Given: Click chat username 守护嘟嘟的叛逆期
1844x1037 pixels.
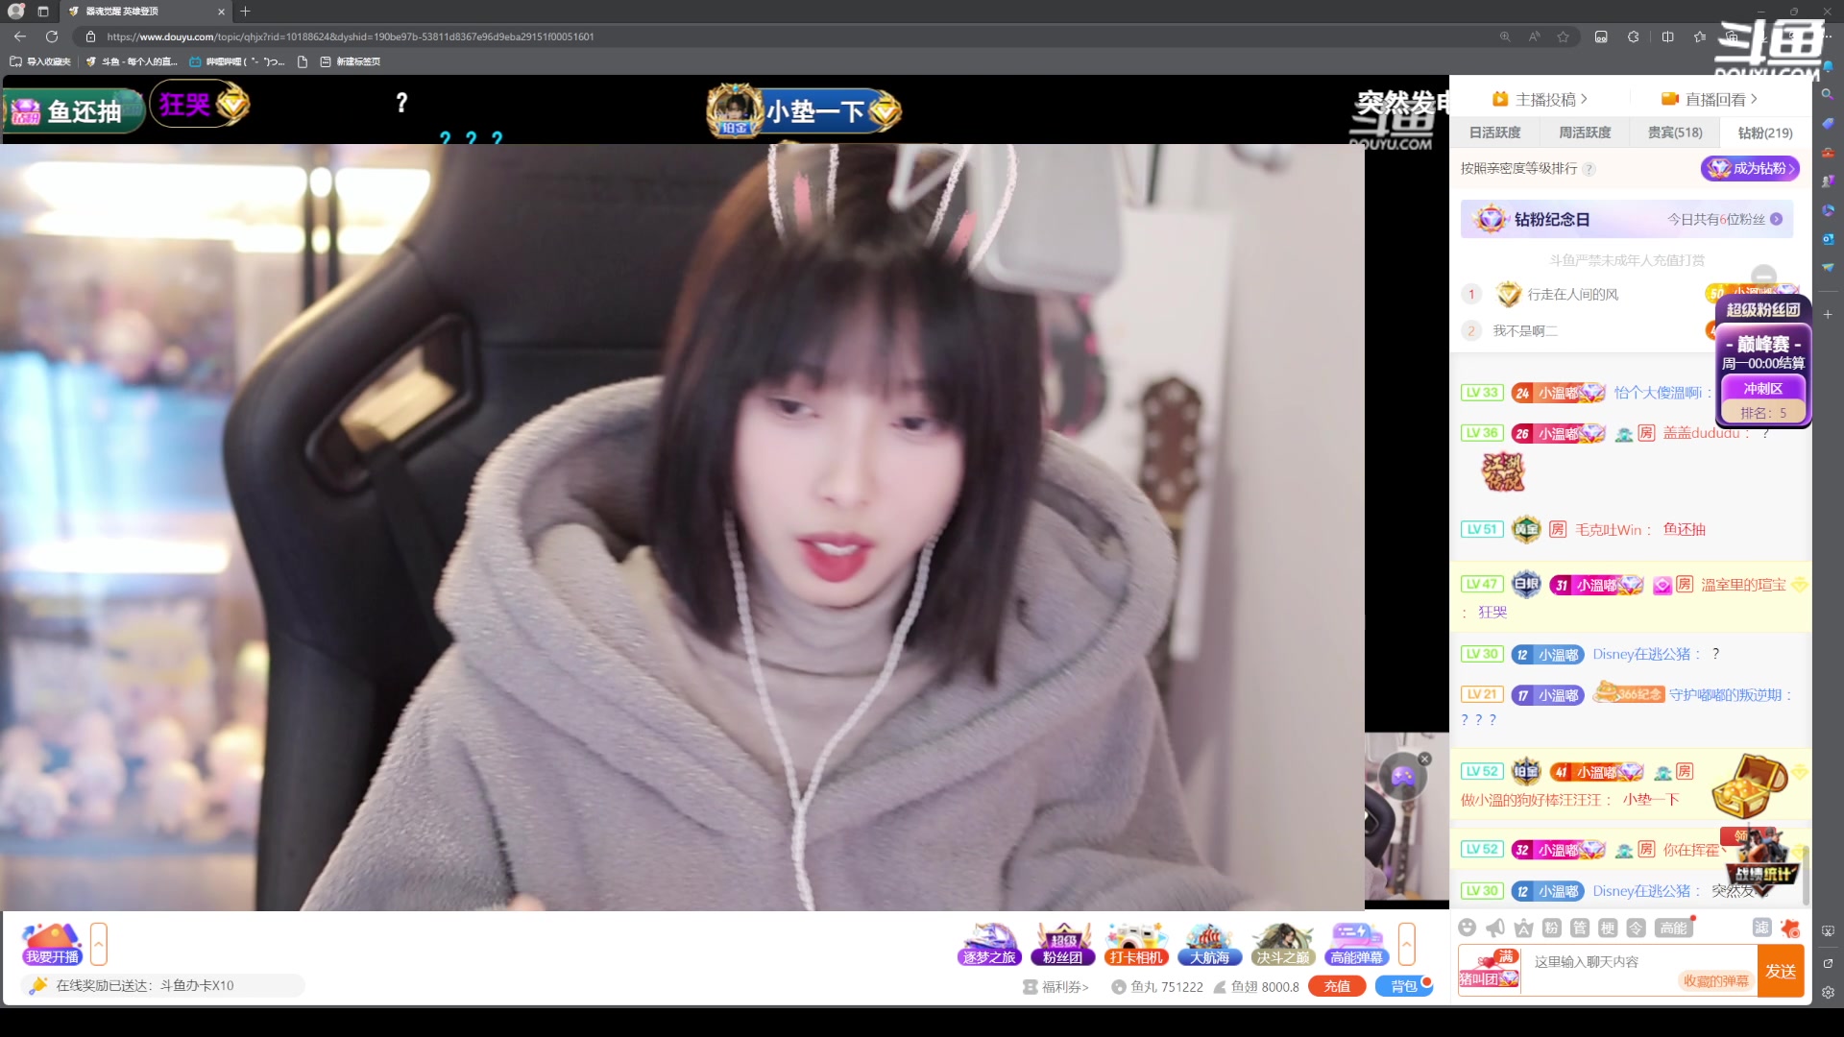Looking at the screenshot, I should click(x=1725, y=695).
